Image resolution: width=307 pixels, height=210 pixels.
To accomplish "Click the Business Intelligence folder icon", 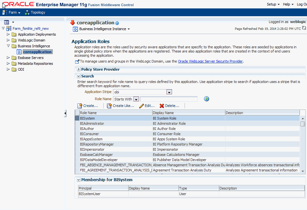I will [14, 46].
